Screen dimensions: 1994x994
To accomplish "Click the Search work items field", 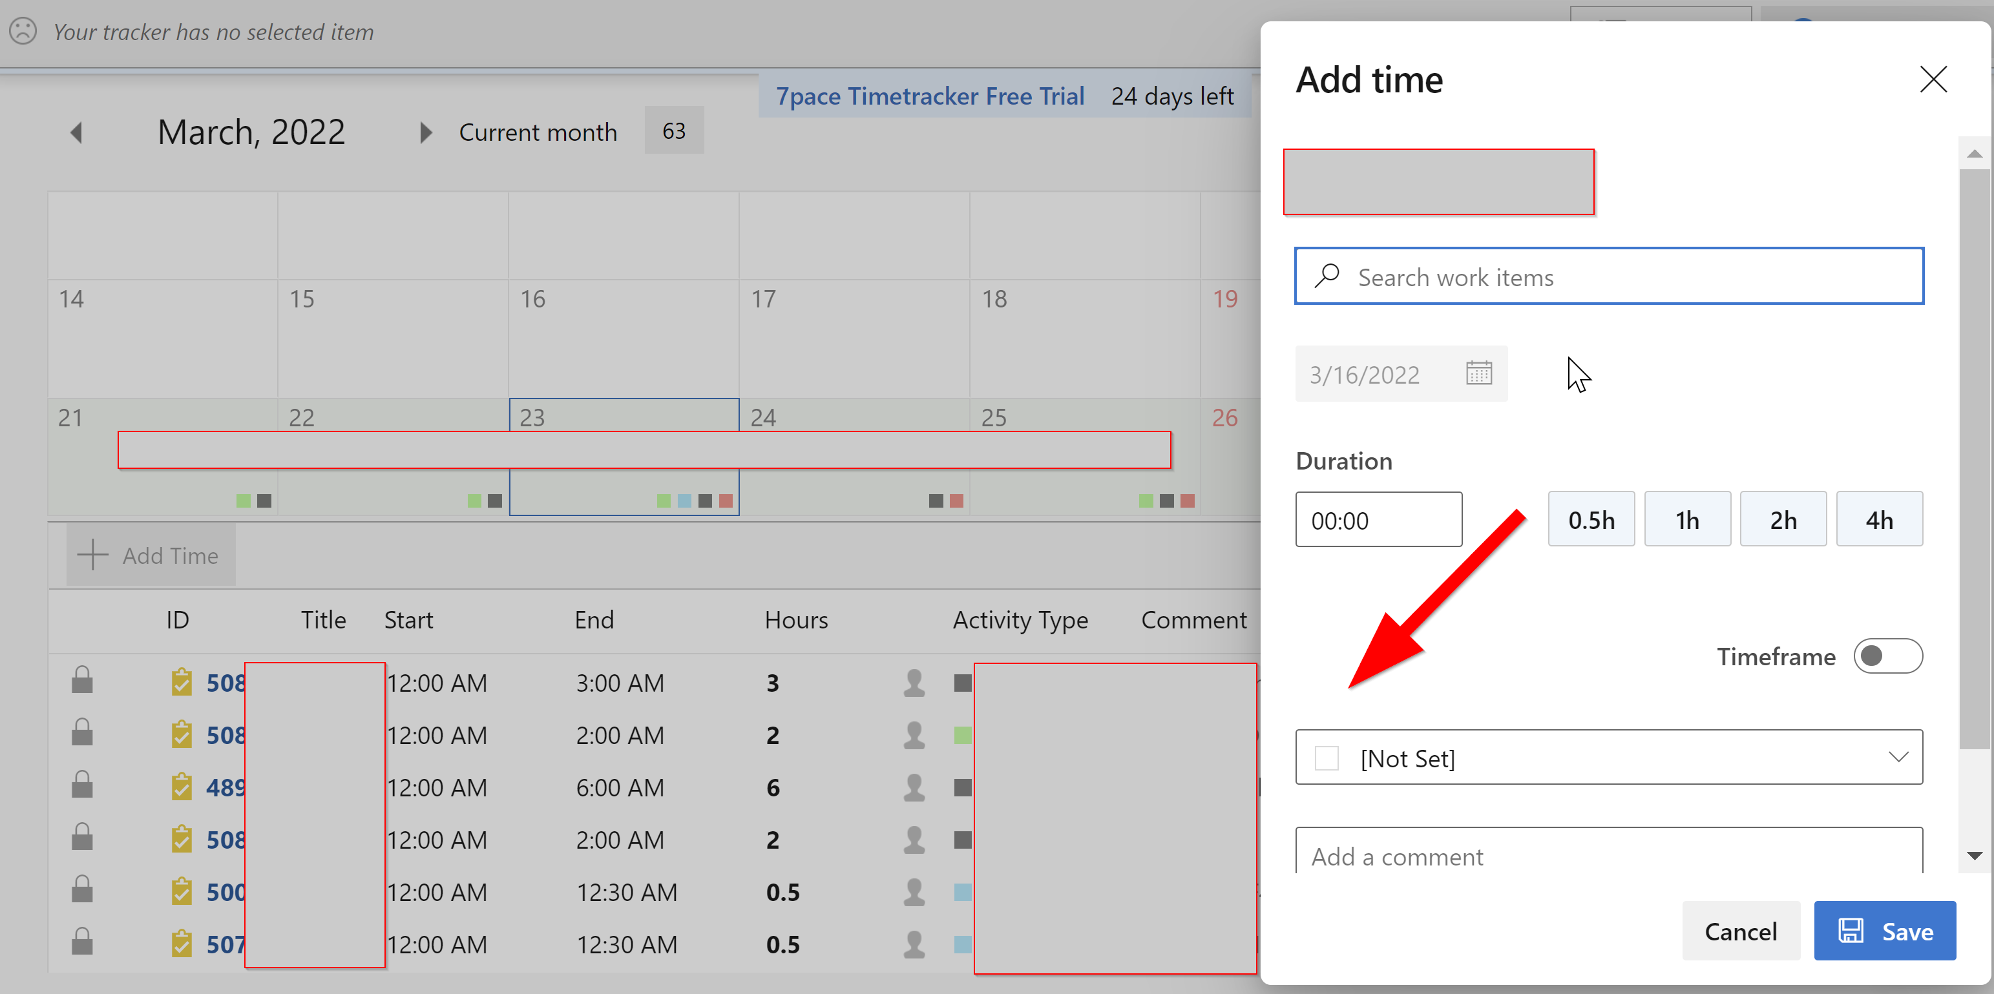I will click(1608, 276).
